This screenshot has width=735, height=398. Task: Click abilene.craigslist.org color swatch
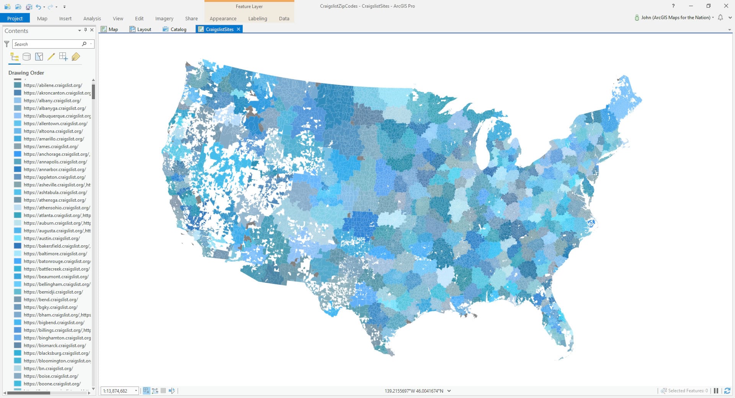[18, 85]
